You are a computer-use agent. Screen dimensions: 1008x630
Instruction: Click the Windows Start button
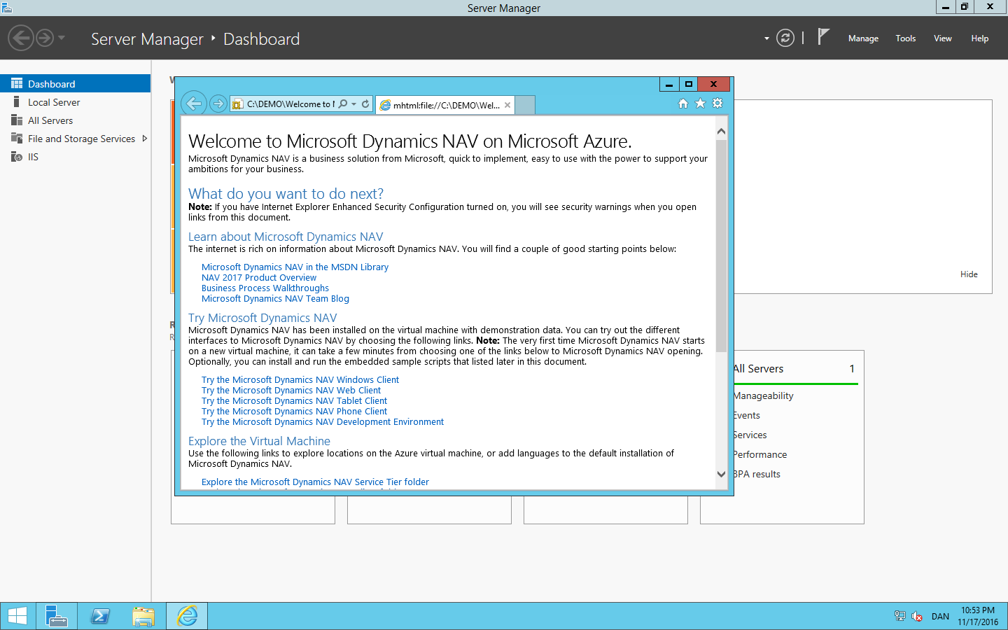[x=17, y=616]
